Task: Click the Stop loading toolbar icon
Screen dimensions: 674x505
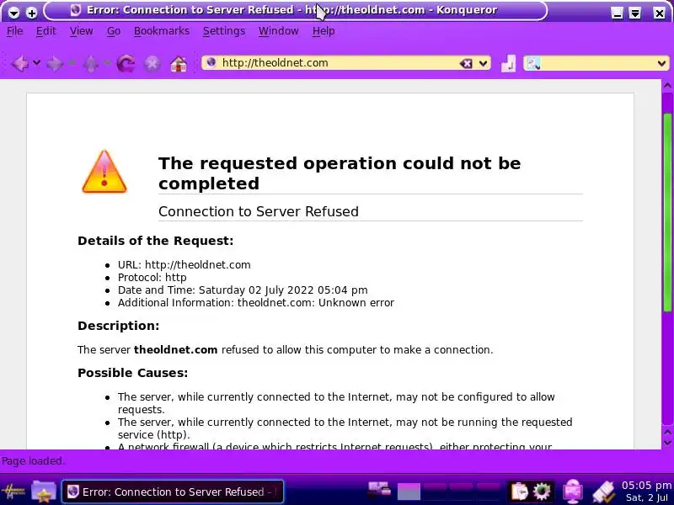Action: pyautogui.click(x=152, y=64)
